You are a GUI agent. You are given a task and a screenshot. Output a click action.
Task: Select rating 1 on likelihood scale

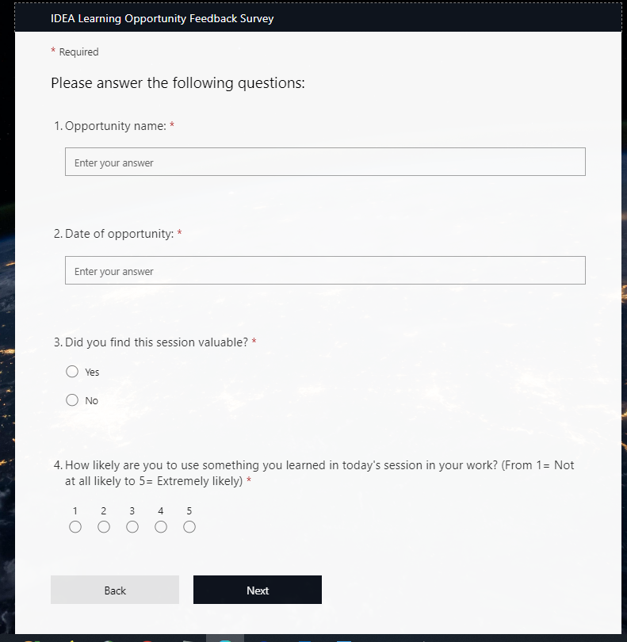(x=75, y=527)
